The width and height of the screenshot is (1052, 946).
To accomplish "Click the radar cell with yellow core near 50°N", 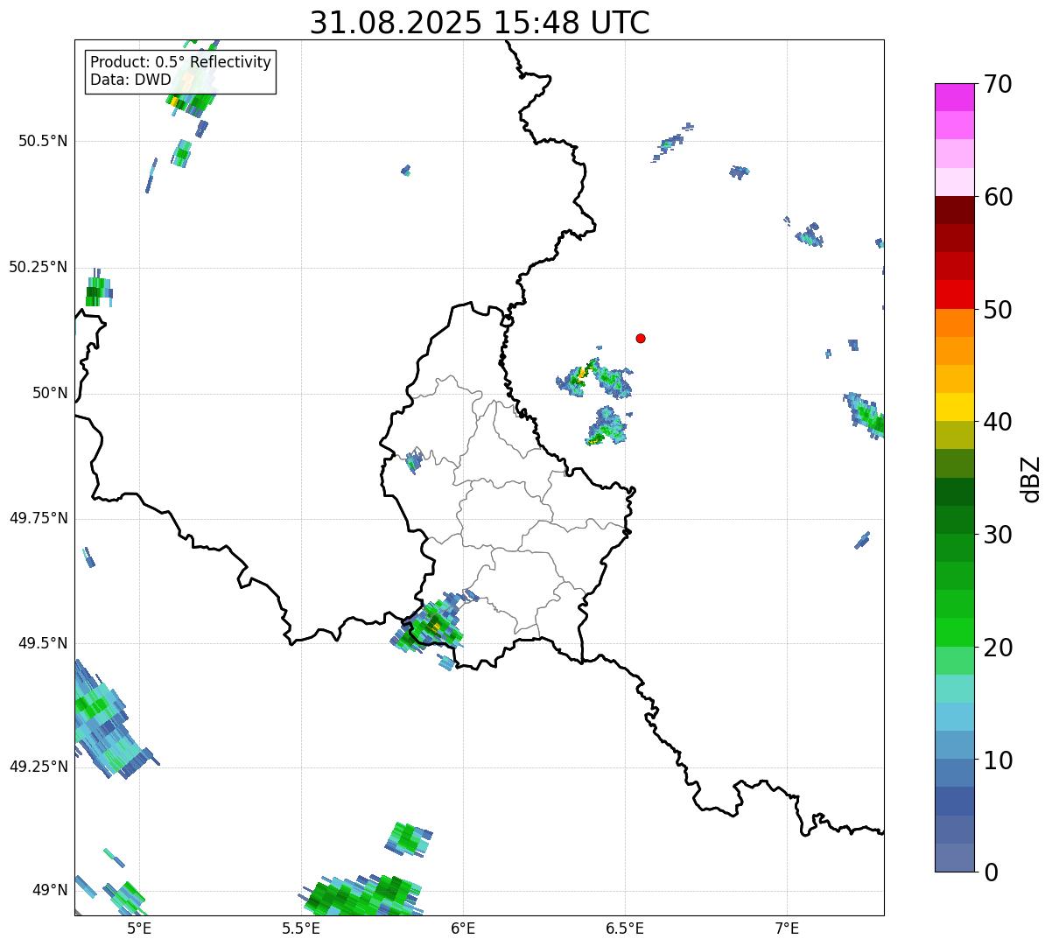I will (x=594, y=378).
